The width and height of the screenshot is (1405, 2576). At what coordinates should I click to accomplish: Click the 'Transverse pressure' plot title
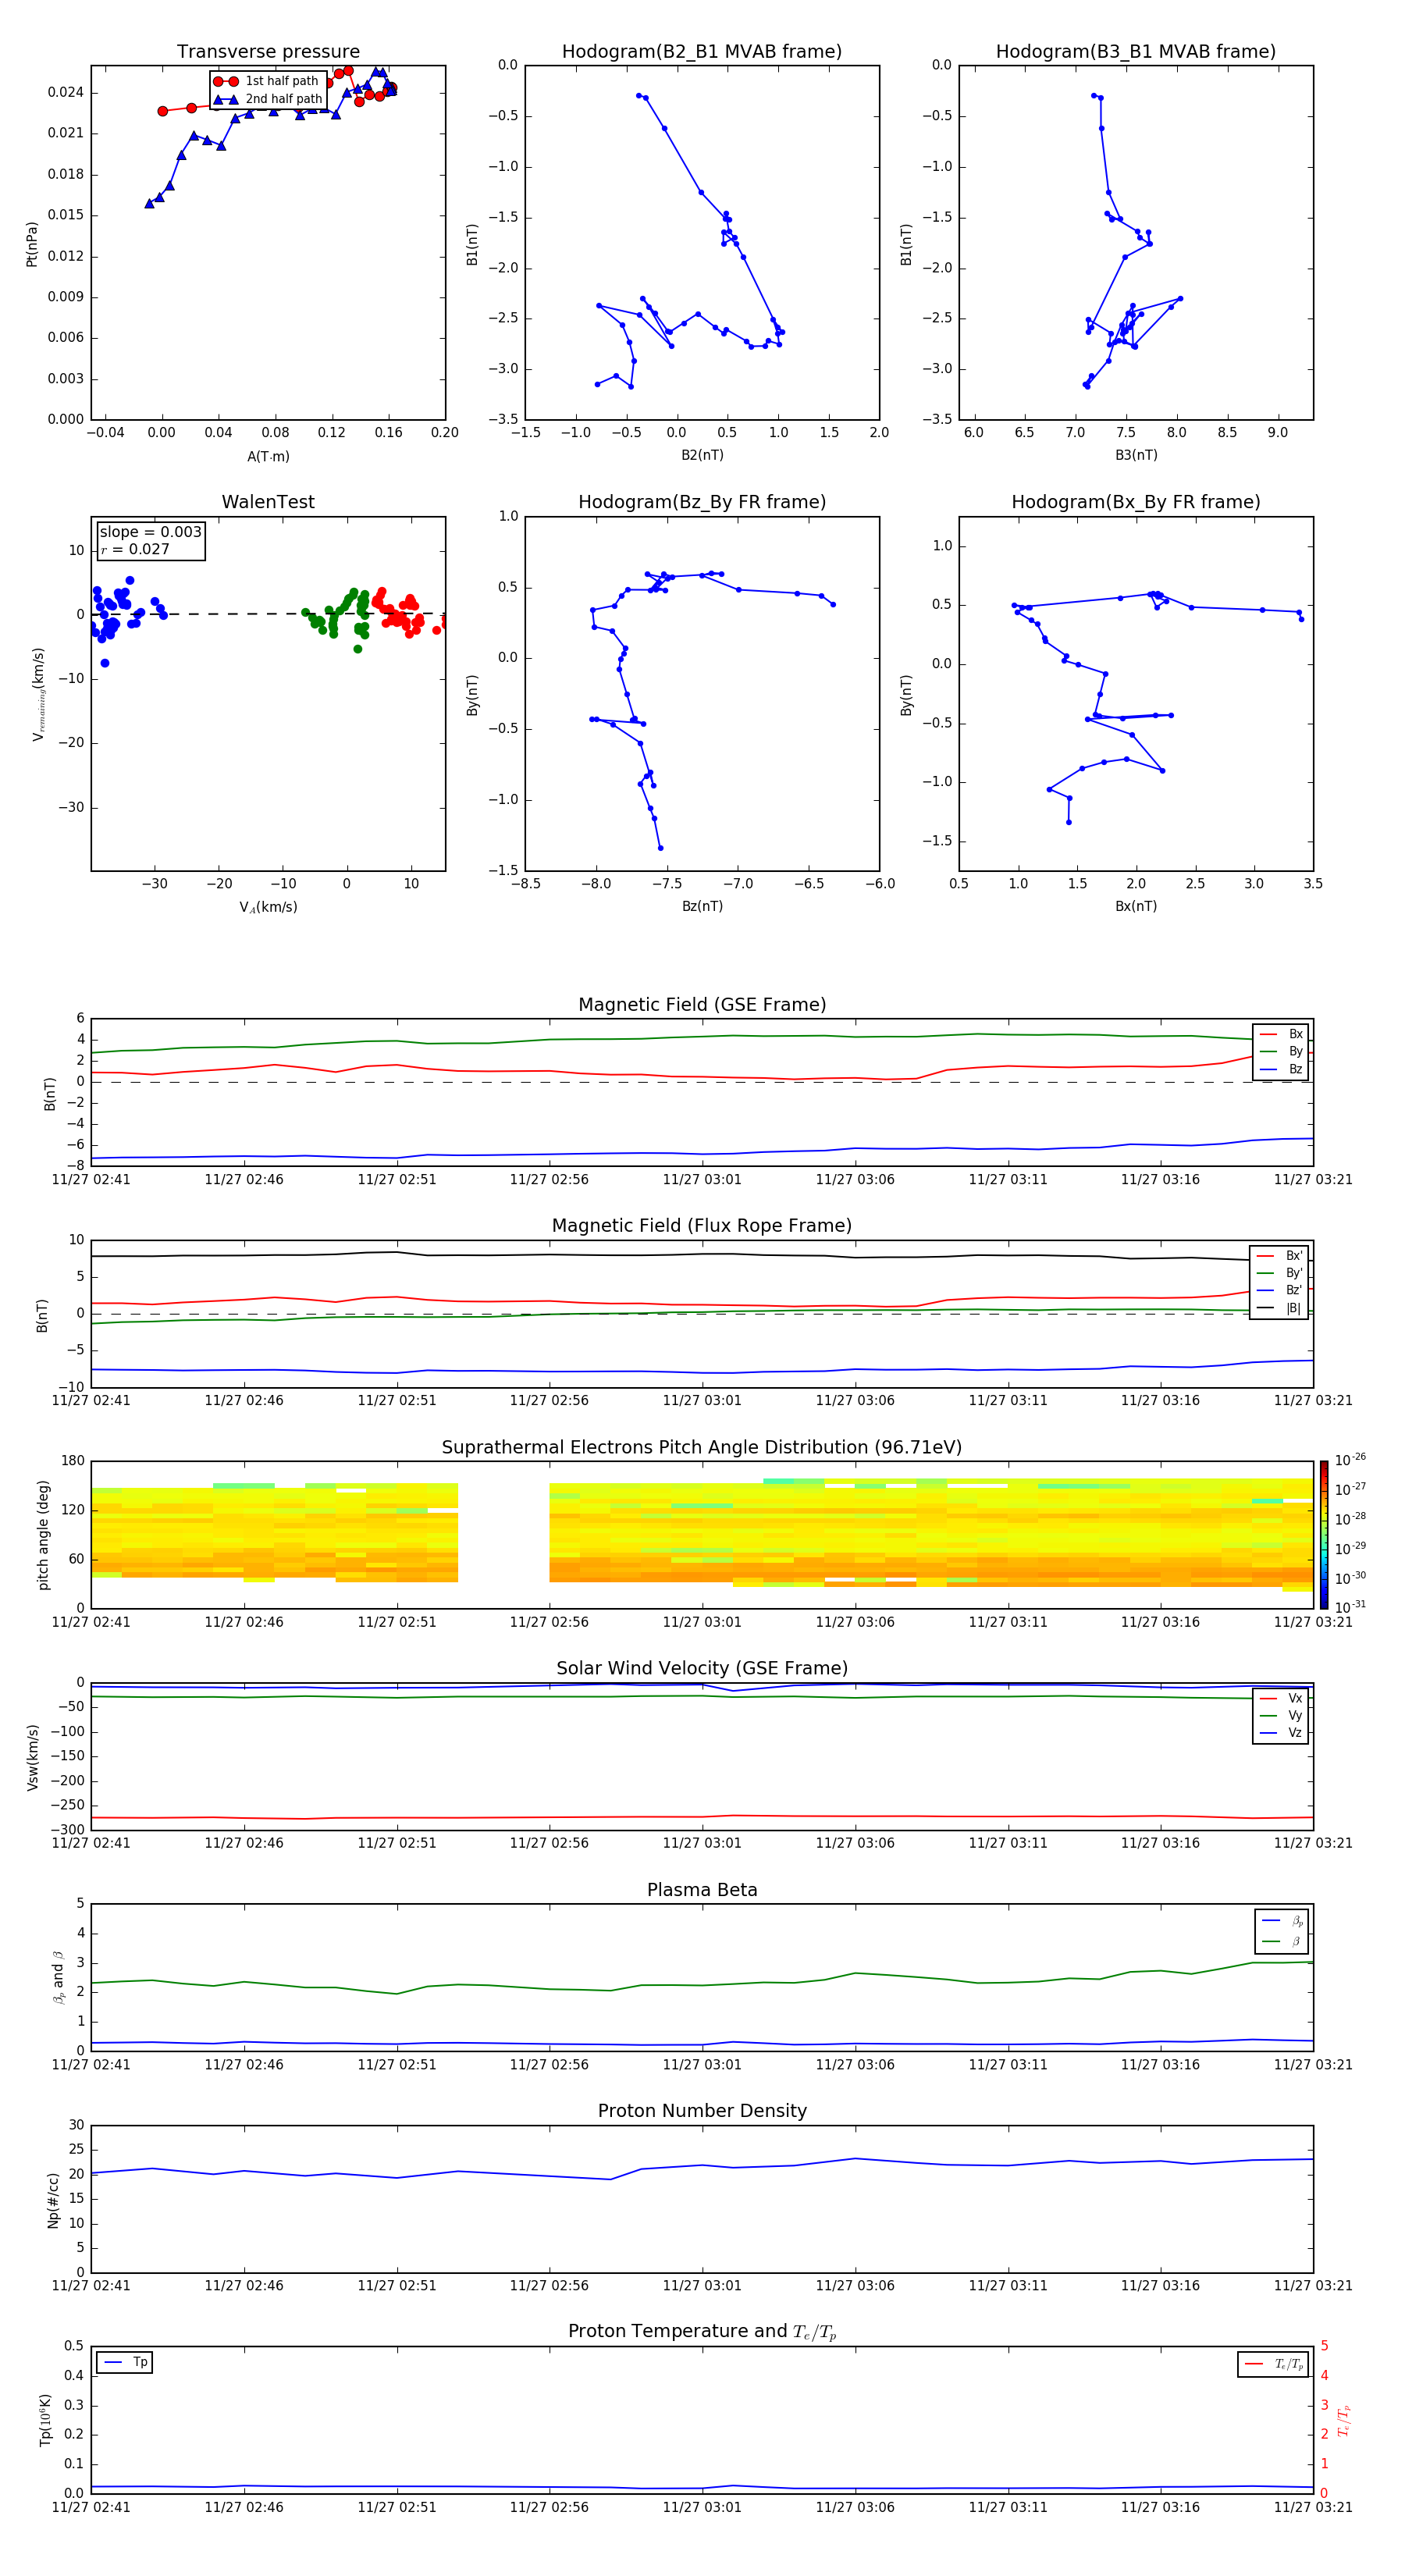point(268,51)
